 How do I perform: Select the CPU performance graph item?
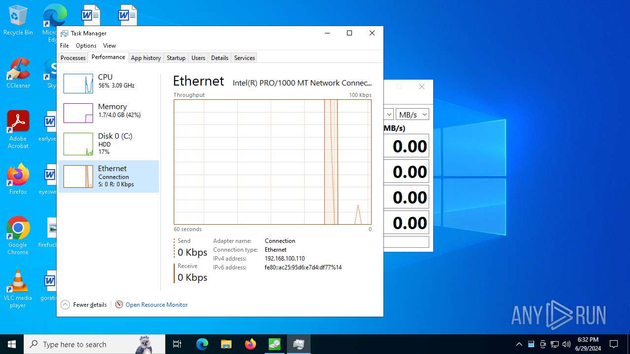[109, 84]
